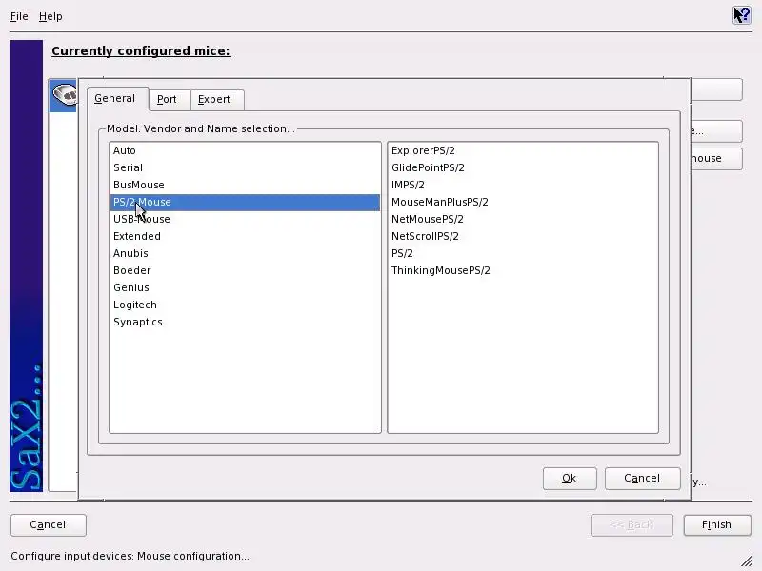Image resolution: width=762 pixels, height=571 pixels.
Task: Choose IMPS/2 model
Action: point(523,185)
